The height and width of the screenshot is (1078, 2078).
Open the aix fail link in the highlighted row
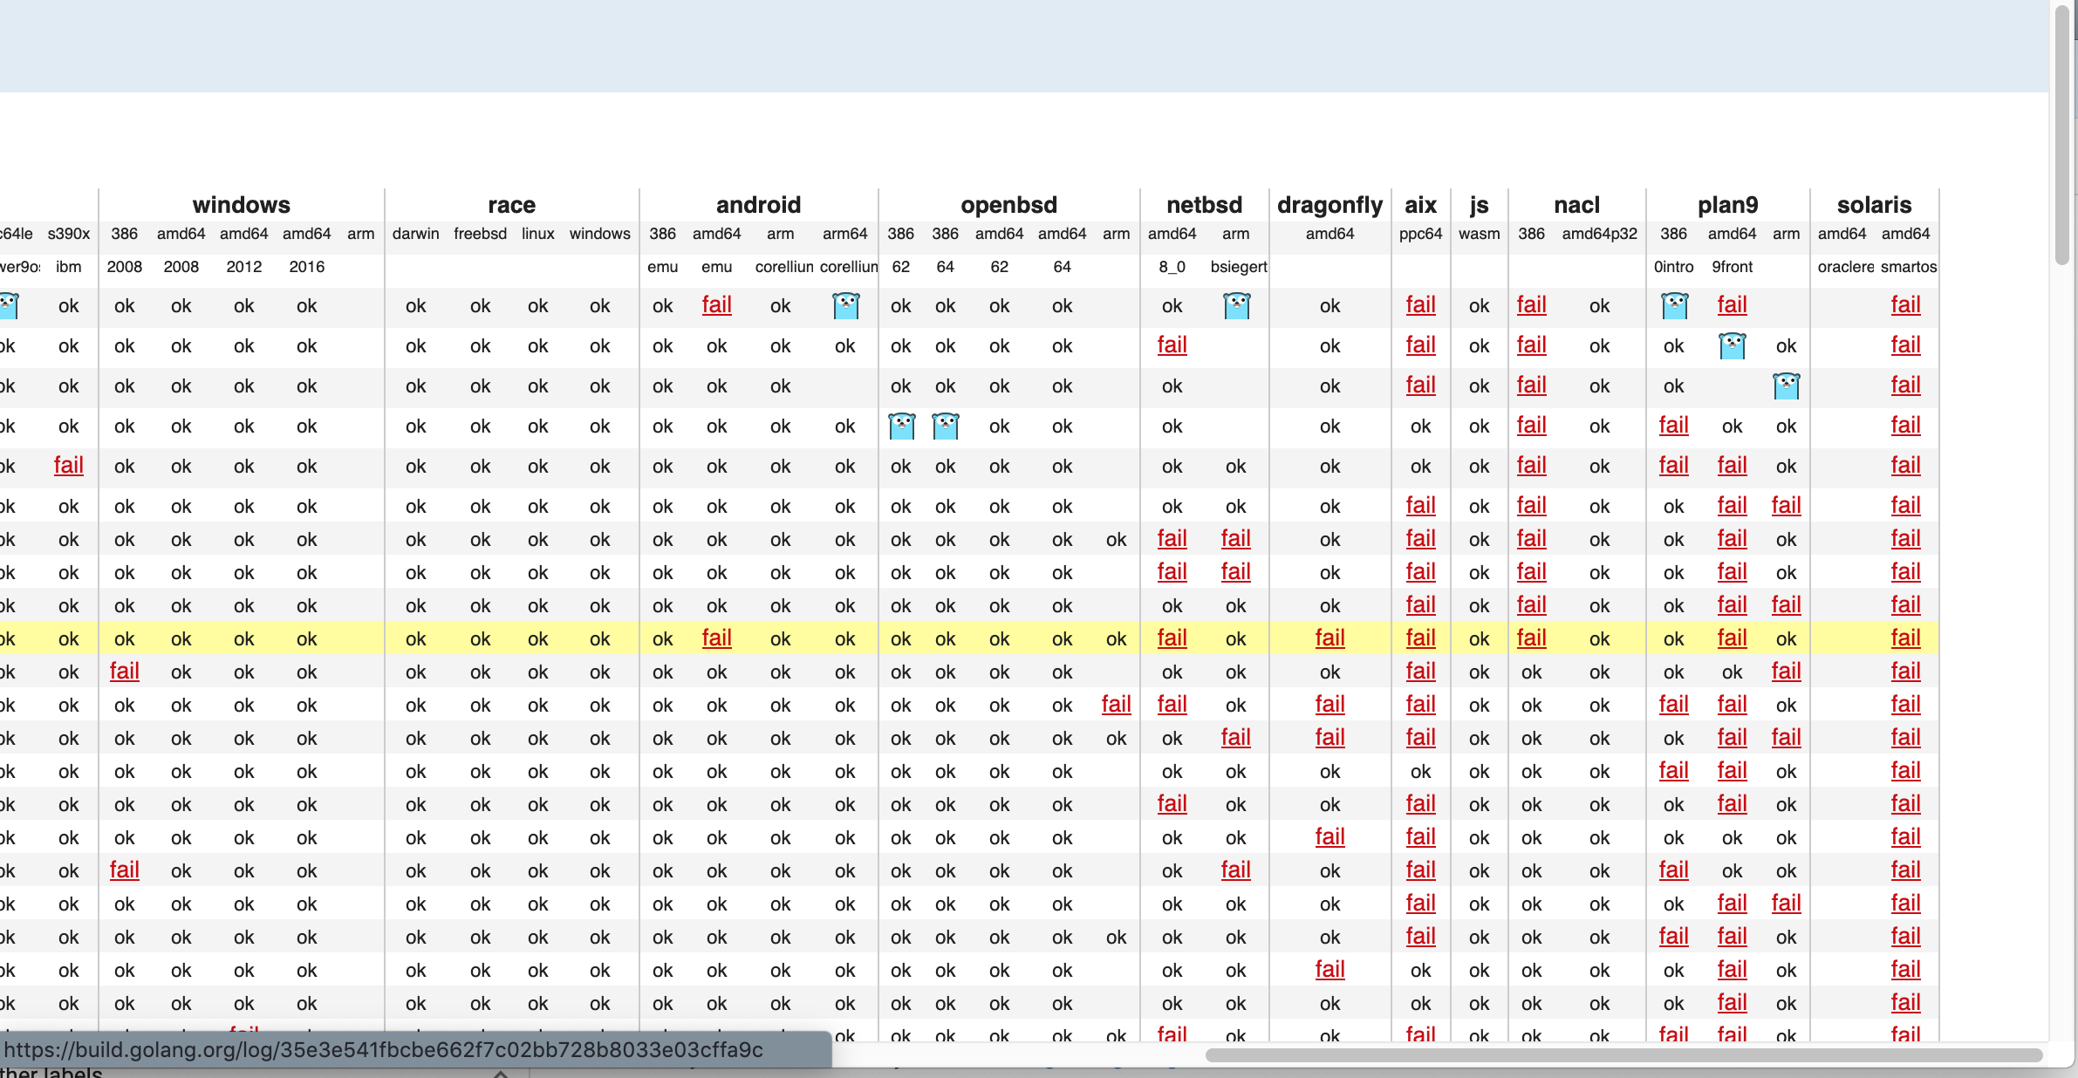coord(1421,638)
